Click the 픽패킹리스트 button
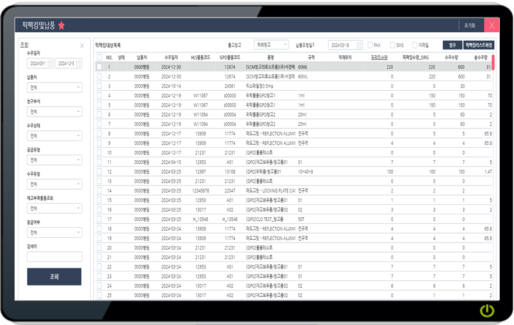Image resolution: width=514 pixels, height=325 pixels. 479,45
